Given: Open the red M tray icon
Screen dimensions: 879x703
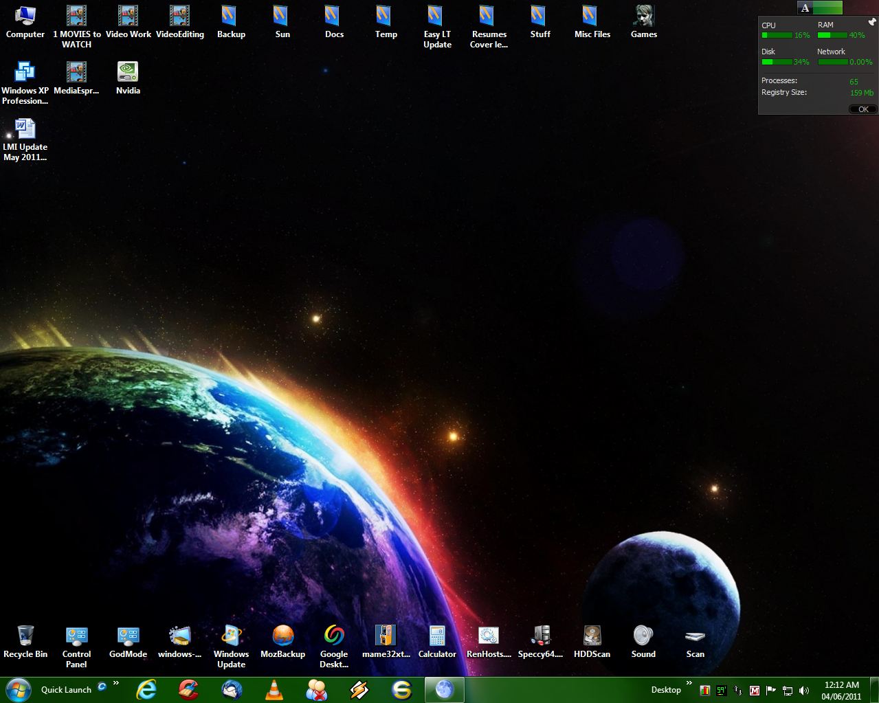Looking at the screenshot, I should [x=754, y=691].
